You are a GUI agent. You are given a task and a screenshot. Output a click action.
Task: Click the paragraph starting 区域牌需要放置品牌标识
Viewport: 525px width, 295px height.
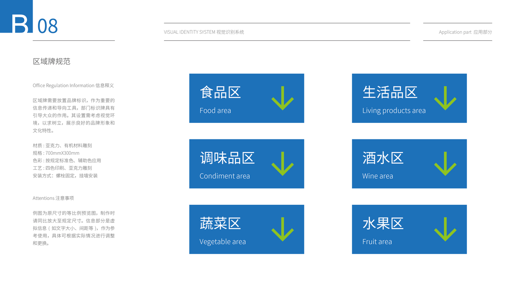[74, 116]
